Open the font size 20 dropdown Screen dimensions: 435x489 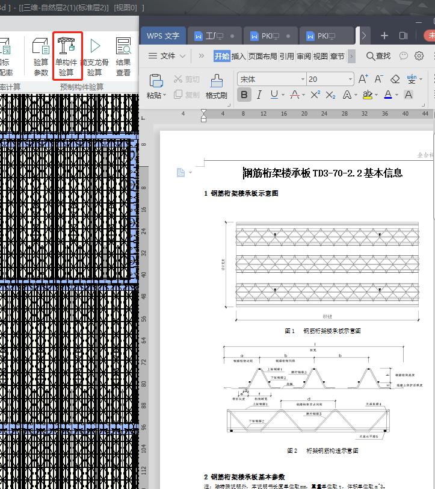point(349,79)
